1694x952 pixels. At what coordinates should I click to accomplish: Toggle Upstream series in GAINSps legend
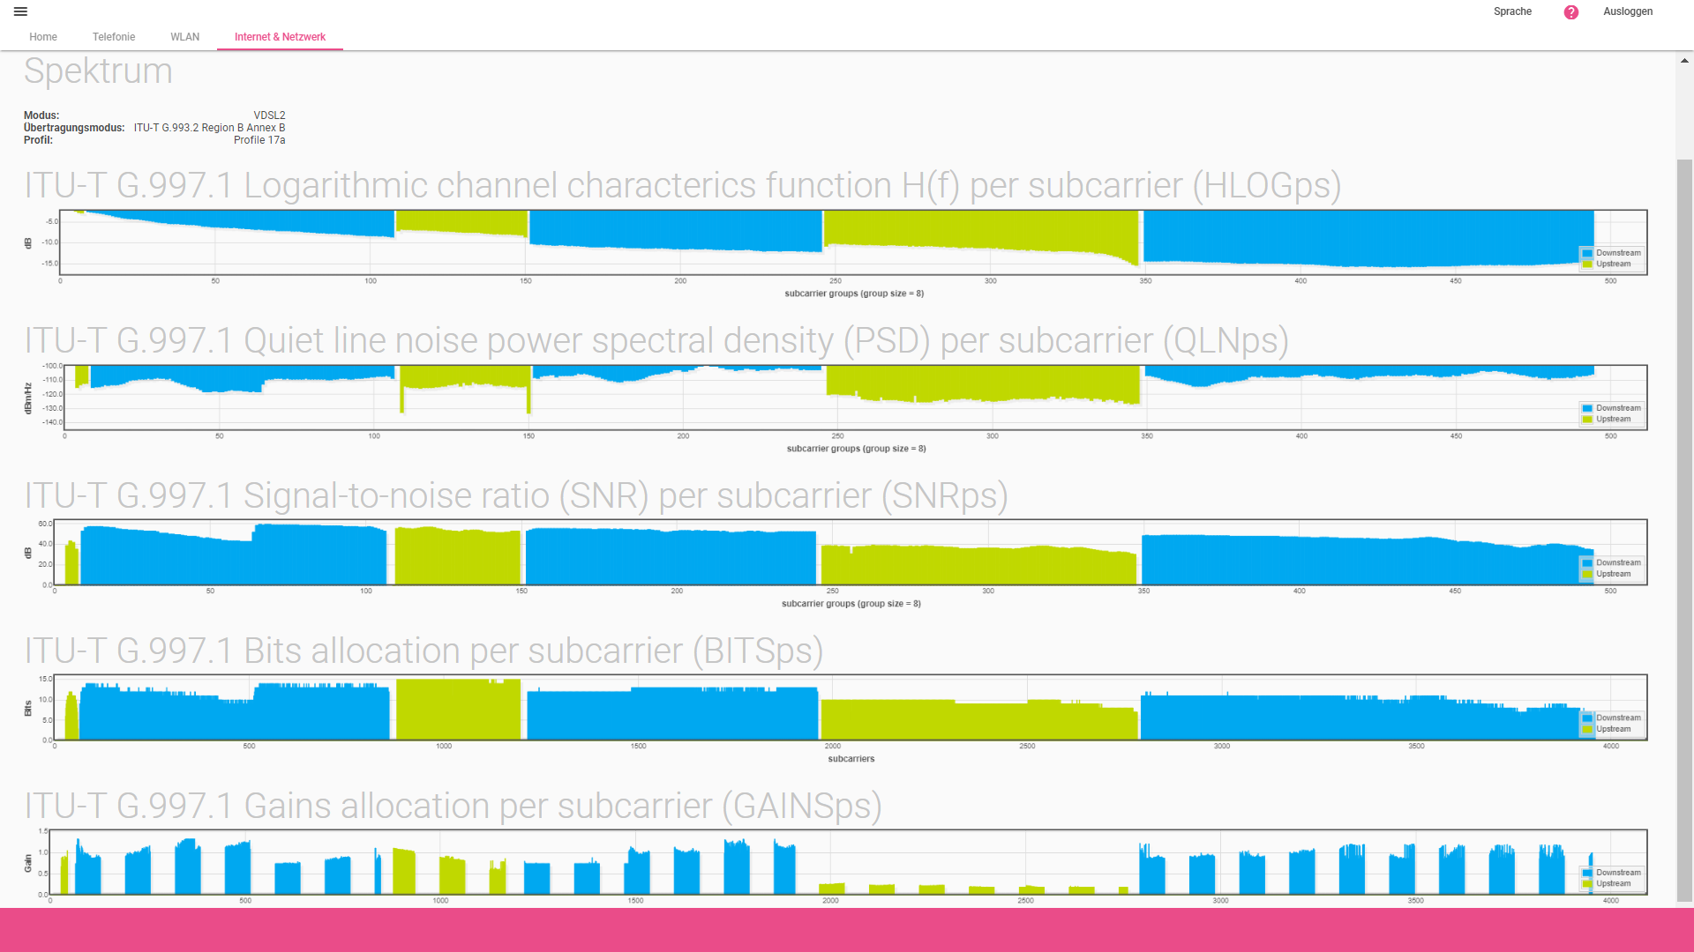[1613, 883]
